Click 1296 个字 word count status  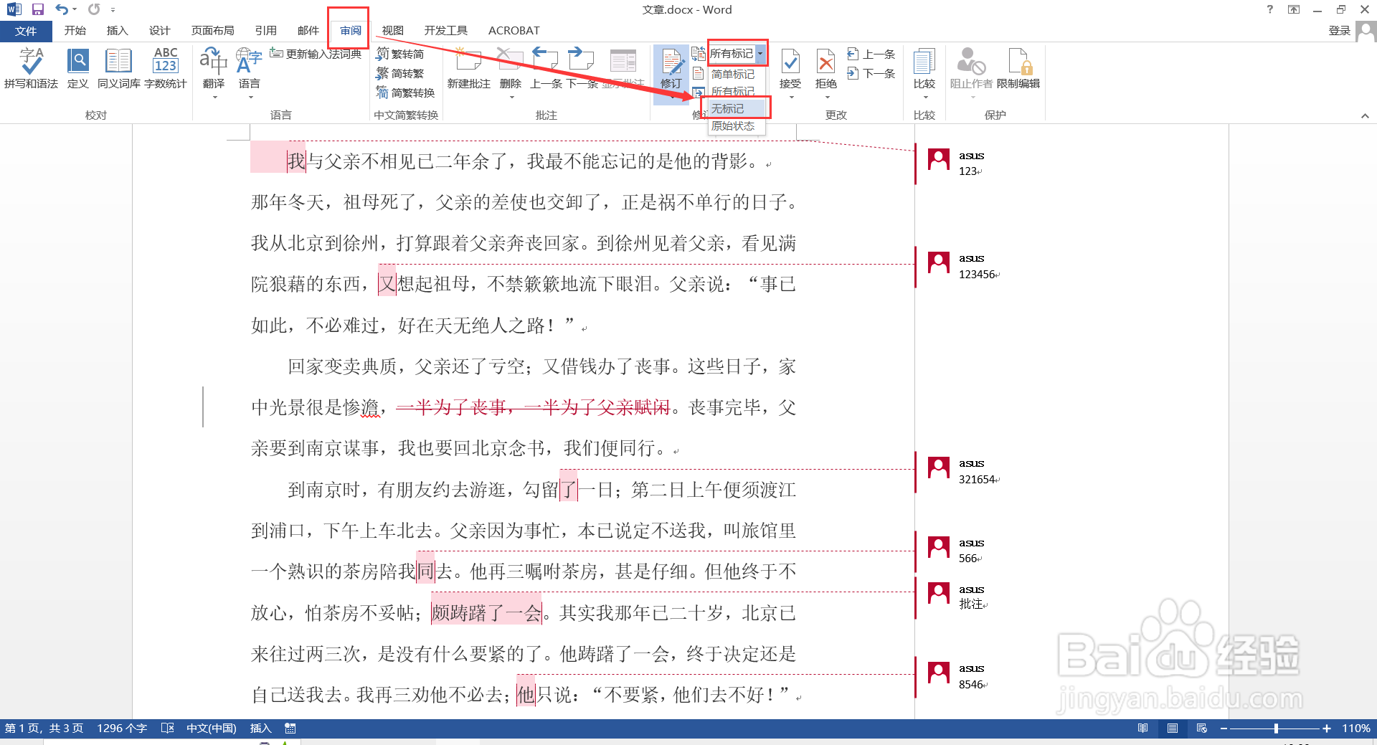tap(122, 728)
